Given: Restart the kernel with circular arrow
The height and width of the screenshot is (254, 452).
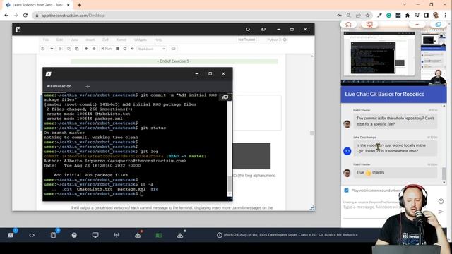Looking at the screenshot, I should pos(125,49).
